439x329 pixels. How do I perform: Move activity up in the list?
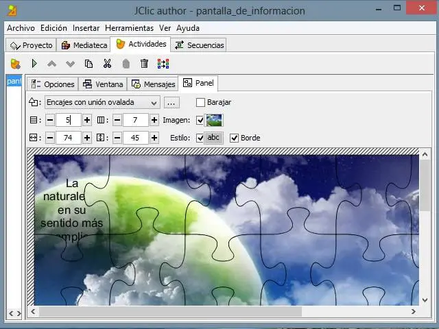pos(52,64)
